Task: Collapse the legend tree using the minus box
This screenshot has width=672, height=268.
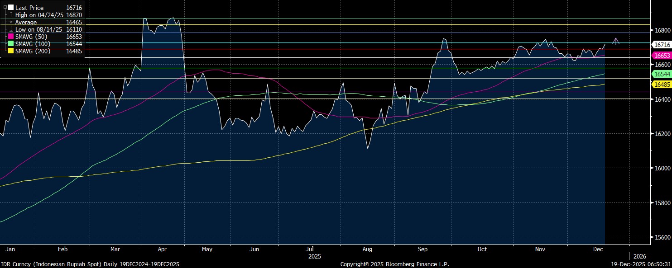Action: (x=5, y=8)
